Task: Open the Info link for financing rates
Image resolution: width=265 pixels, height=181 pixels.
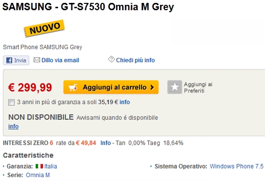Action: [105, 143]
